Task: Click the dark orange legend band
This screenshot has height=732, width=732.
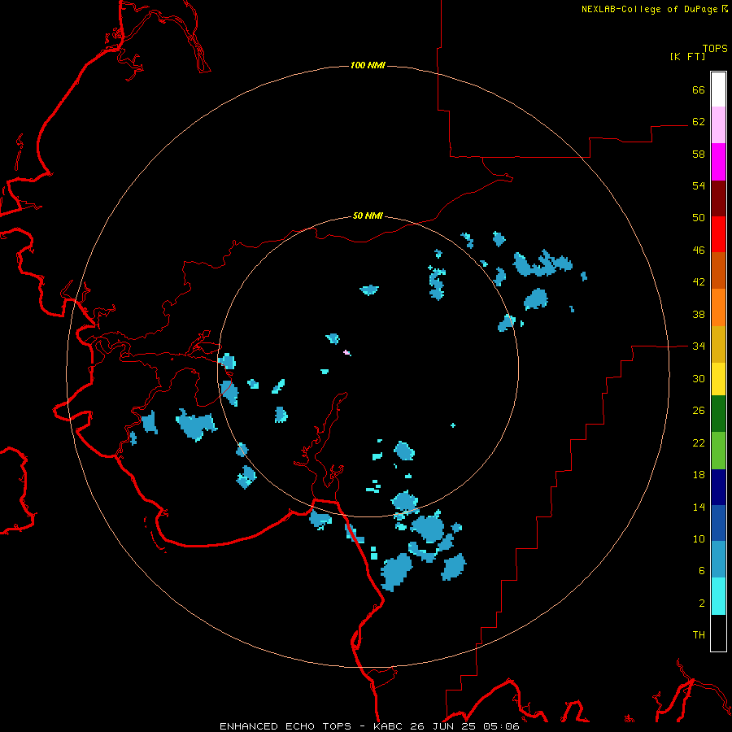Action: (718, 271)
